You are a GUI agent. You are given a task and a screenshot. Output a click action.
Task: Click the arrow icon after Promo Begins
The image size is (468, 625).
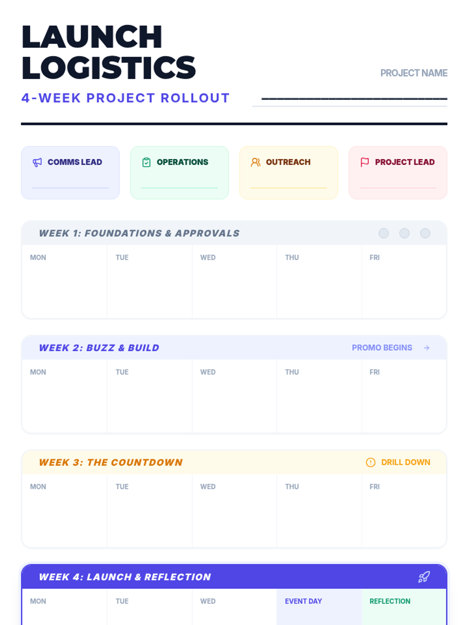[427, 348]
